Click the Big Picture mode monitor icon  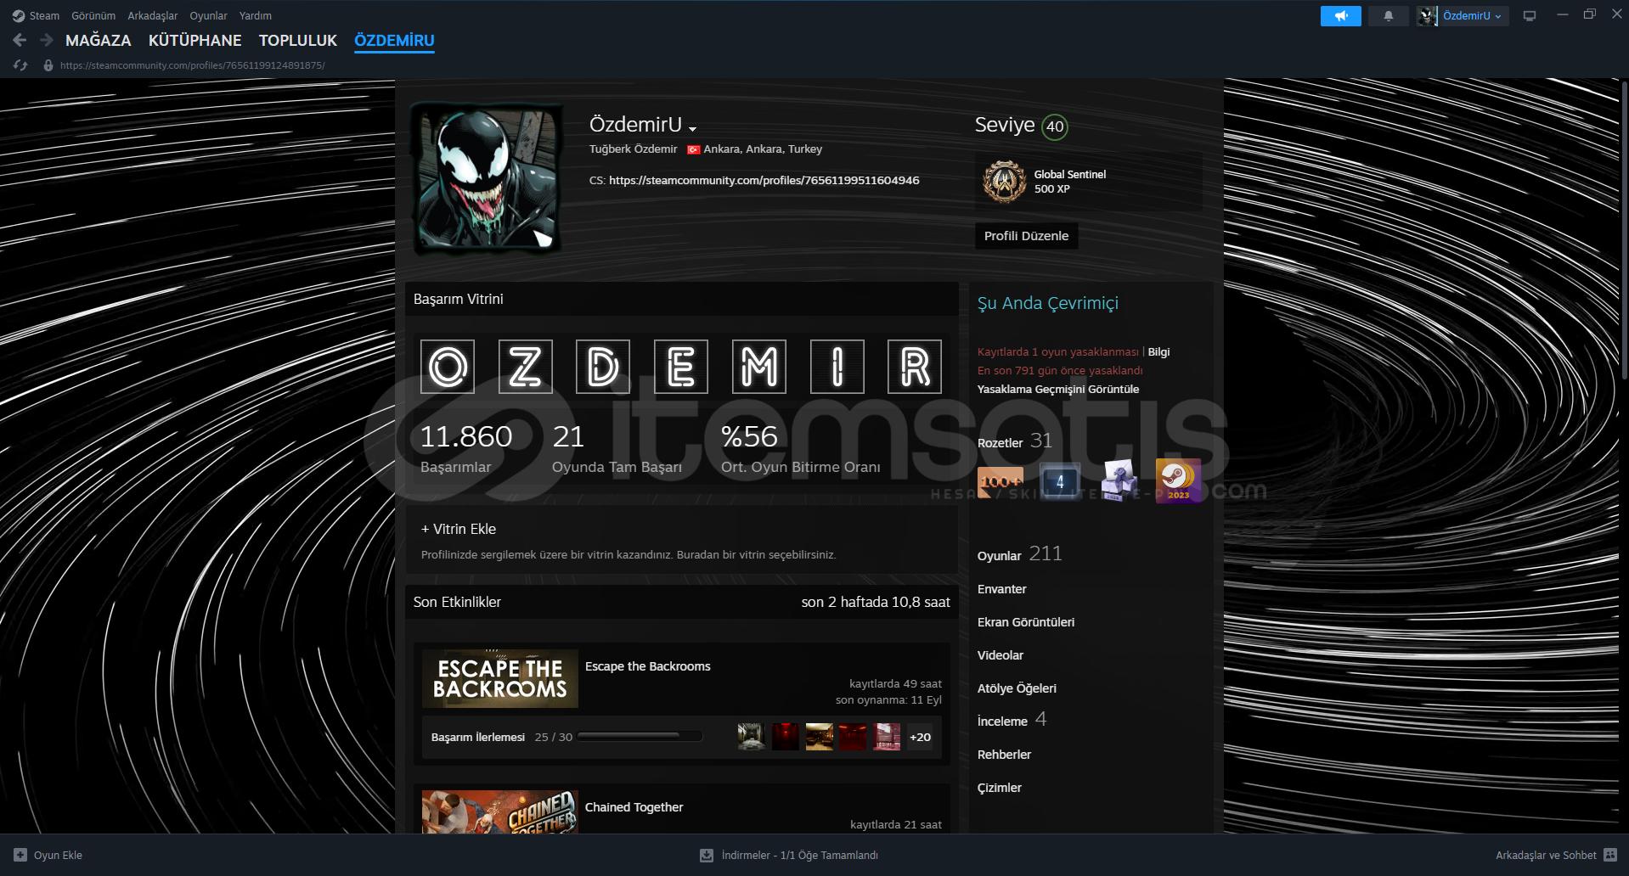pos(1530,16)
